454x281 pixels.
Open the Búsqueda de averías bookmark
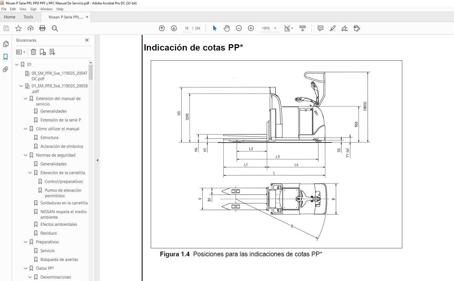click(x=59, y=260)
